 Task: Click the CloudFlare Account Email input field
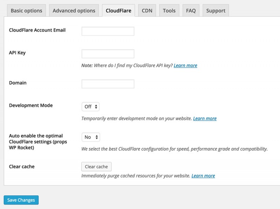click(x=107, y=31)
